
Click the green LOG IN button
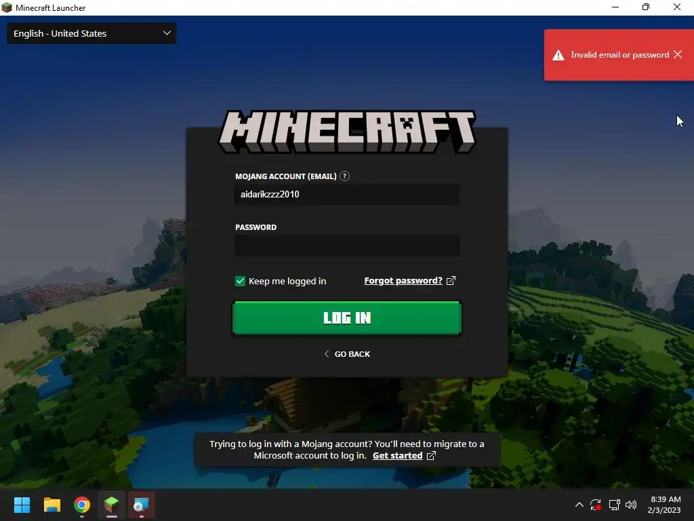(x=347, y=317)
